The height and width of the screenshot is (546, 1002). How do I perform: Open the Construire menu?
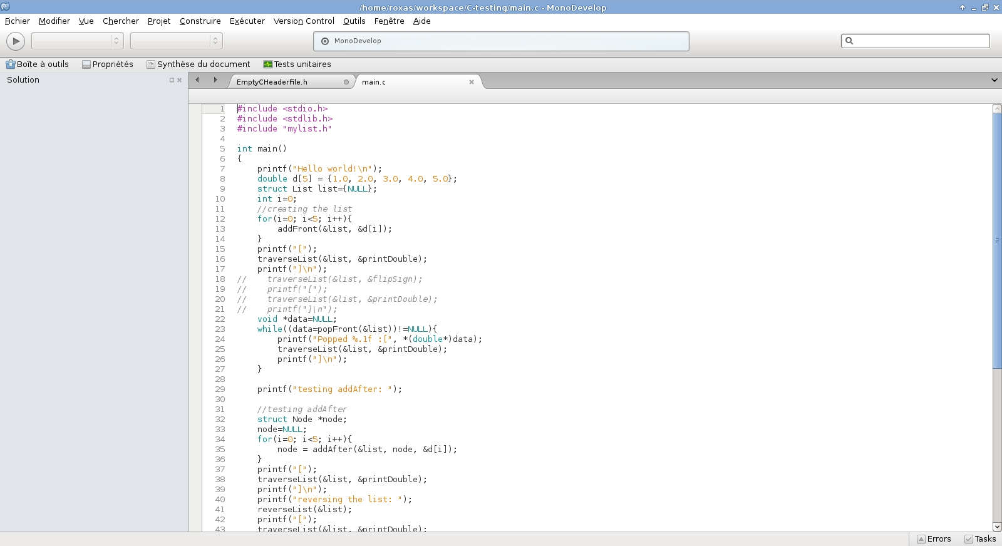pos(200,21)
